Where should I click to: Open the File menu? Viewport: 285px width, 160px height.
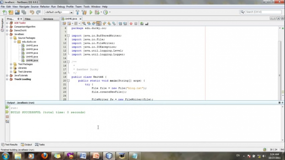click(x=3, y=6)
